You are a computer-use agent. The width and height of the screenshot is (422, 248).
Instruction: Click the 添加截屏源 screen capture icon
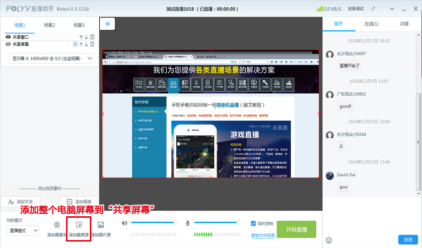tap(78, 225)
